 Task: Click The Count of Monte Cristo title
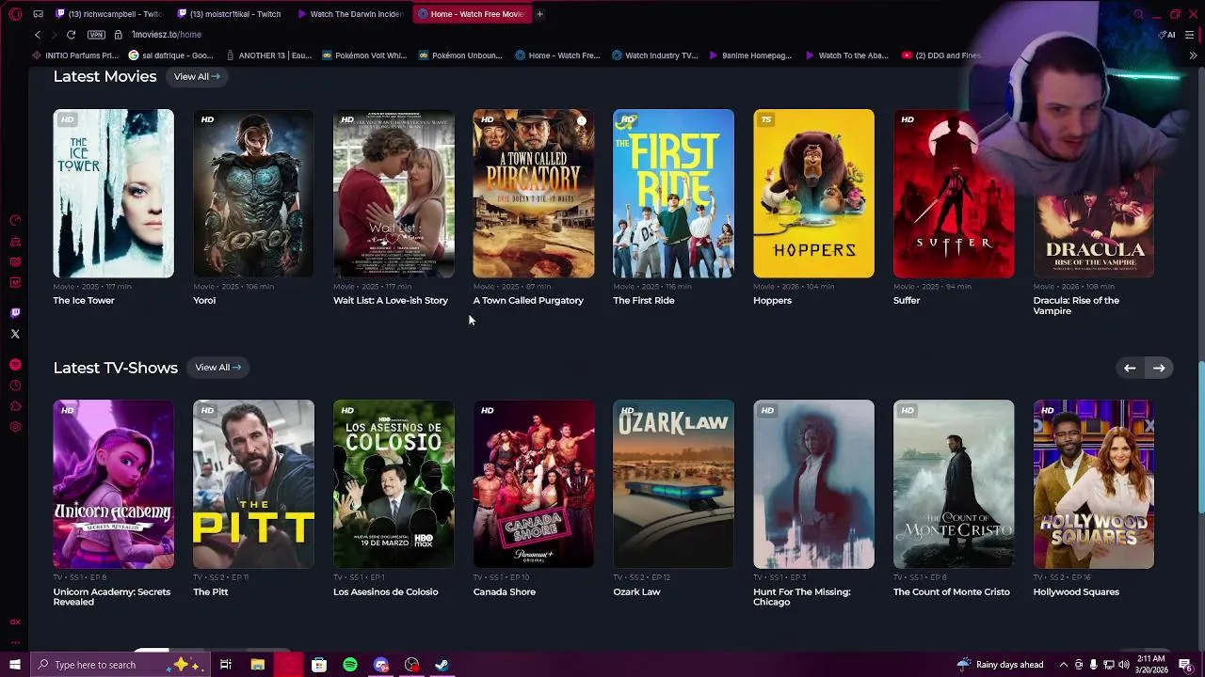click(x=952, y=592)
